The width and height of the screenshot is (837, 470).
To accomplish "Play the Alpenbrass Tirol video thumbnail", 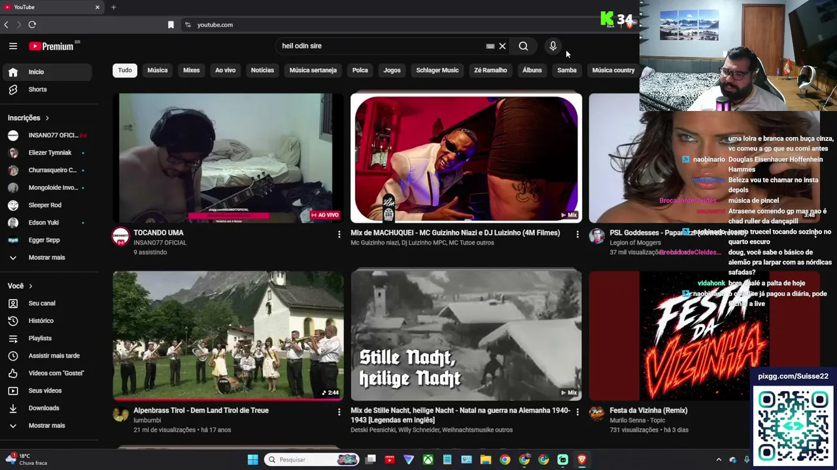I will coord(228,336).
